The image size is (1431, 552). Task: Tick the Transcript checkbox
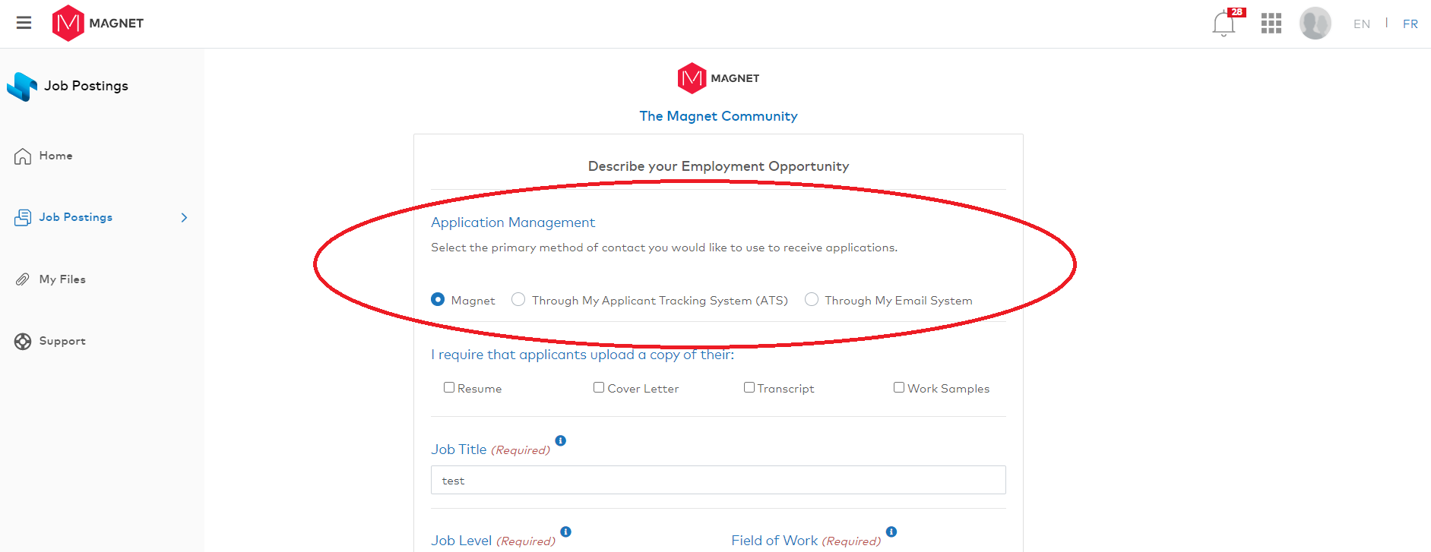click(749, 388)
